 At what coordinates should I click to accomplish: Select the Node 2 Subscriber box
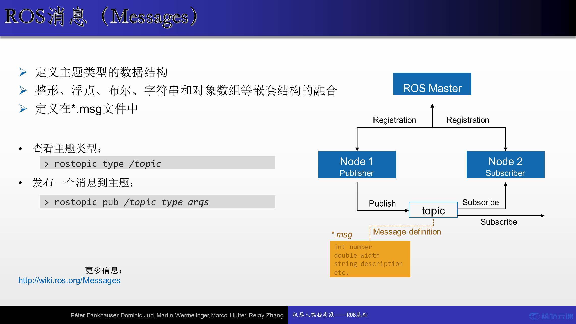tap(505, 165)
